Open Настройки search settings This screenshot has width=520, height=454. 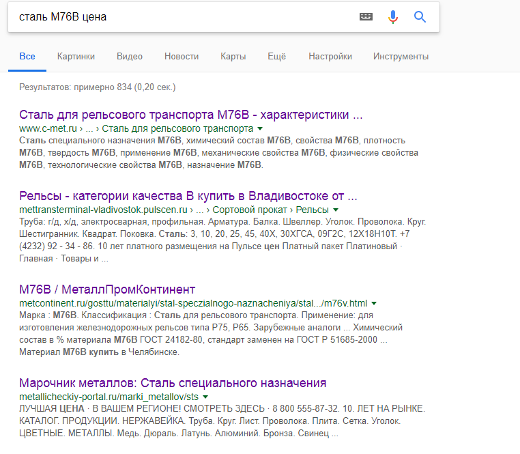(330, 57)
